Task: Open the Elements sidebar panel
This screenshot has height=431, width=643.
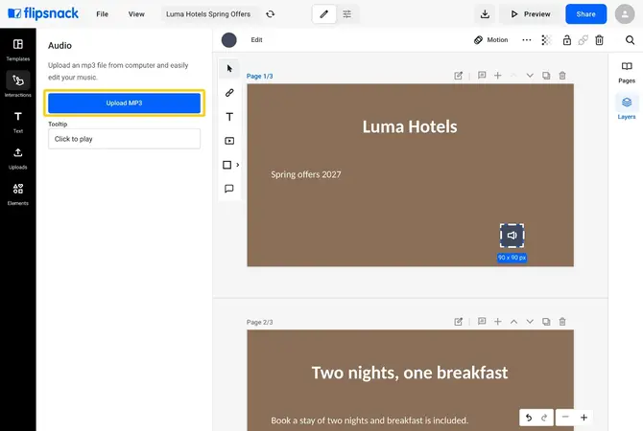Action: (18, 194)
